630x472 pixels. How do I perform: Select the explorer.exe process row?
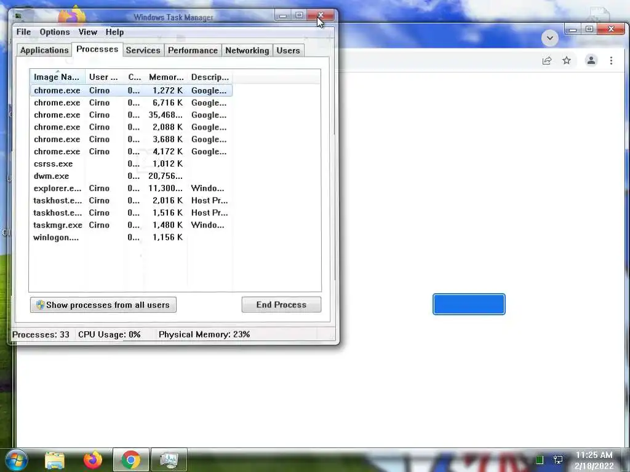[x=131, y=188]
